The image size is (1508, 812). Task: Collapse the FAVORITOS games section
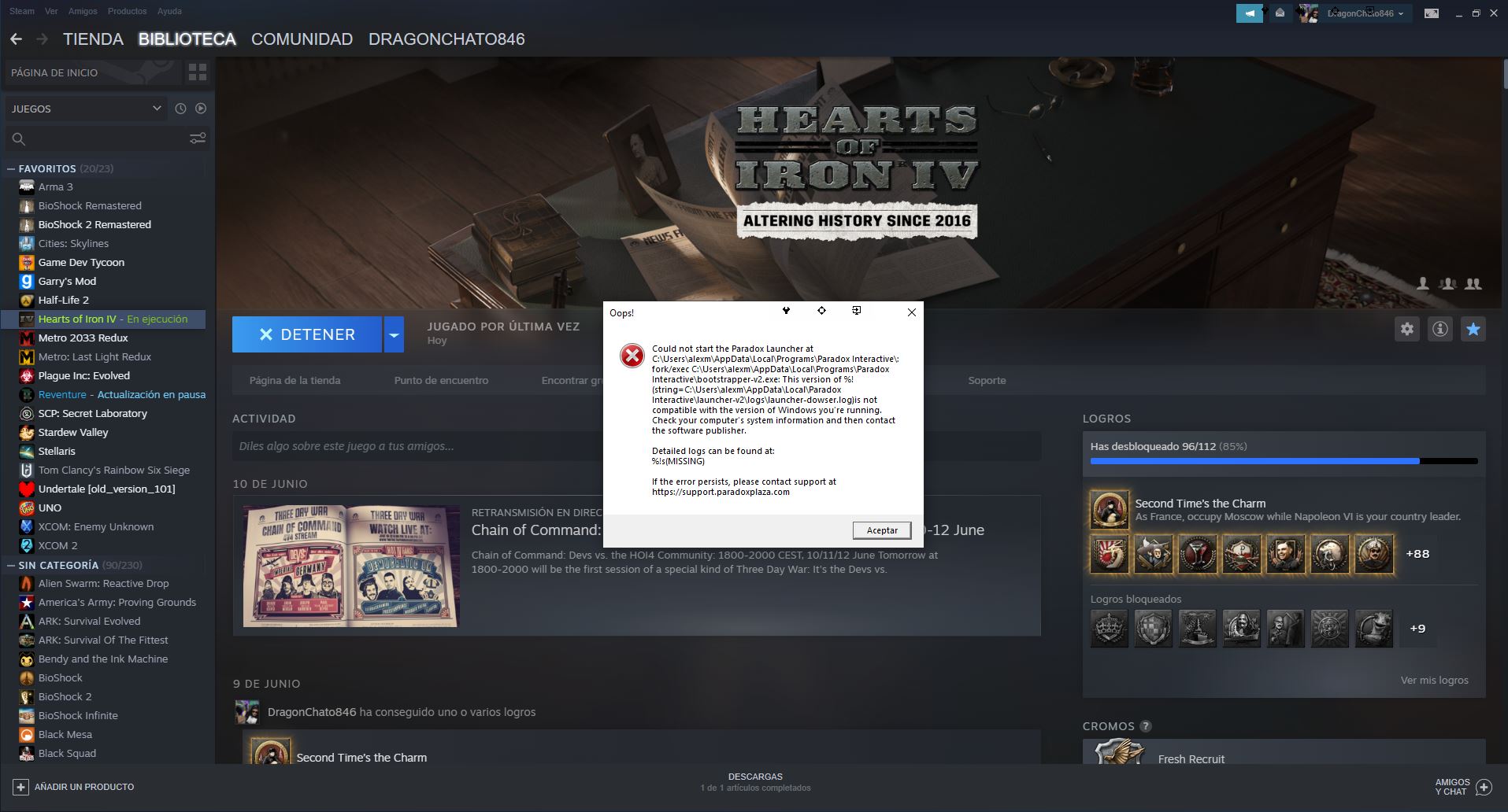coord(10,168)
